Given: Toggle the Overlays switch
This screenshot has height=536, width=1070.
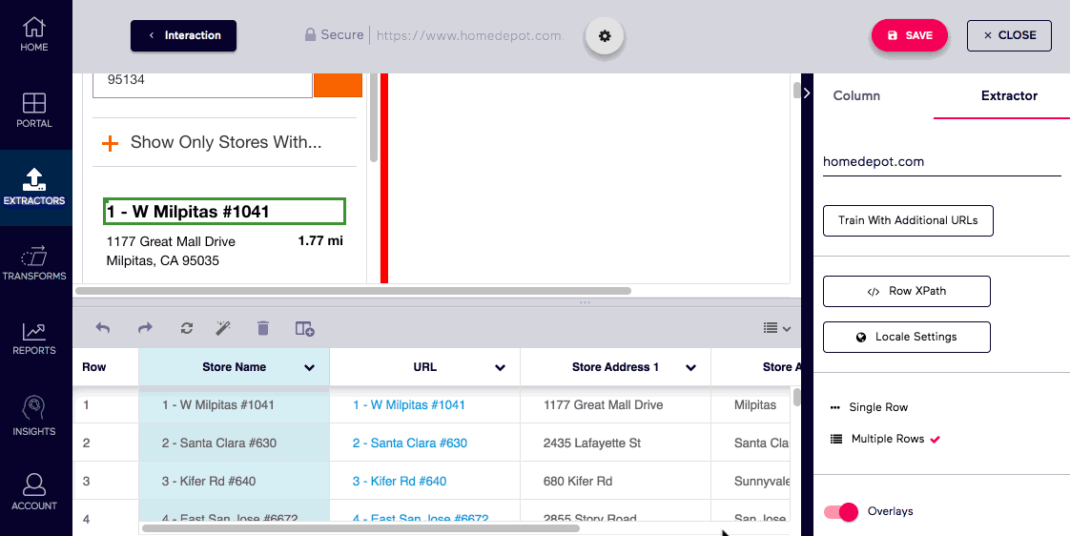Looking at the screenshot, I should (x=841, y=512).
